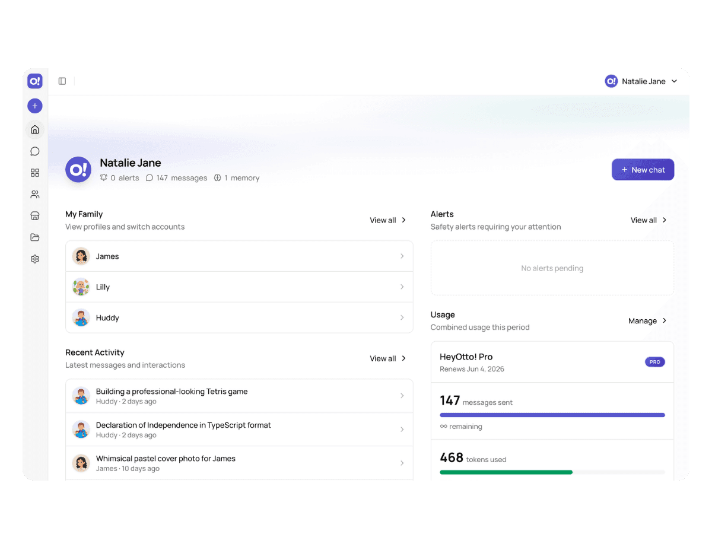Toggle the sidebar panel icon in the header

(62, 81)
